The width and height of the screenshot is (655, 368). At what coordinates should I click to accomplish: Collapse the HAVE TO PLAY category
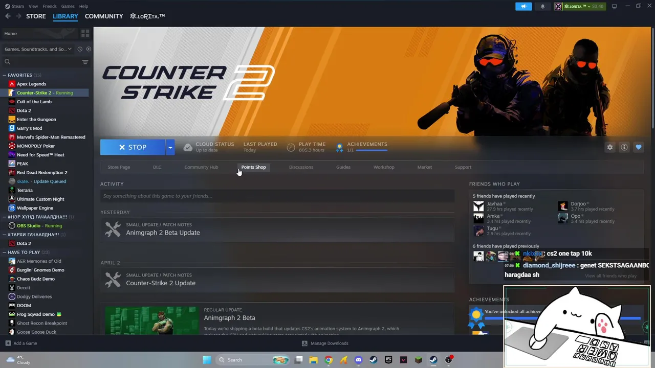tap(4, 252)
